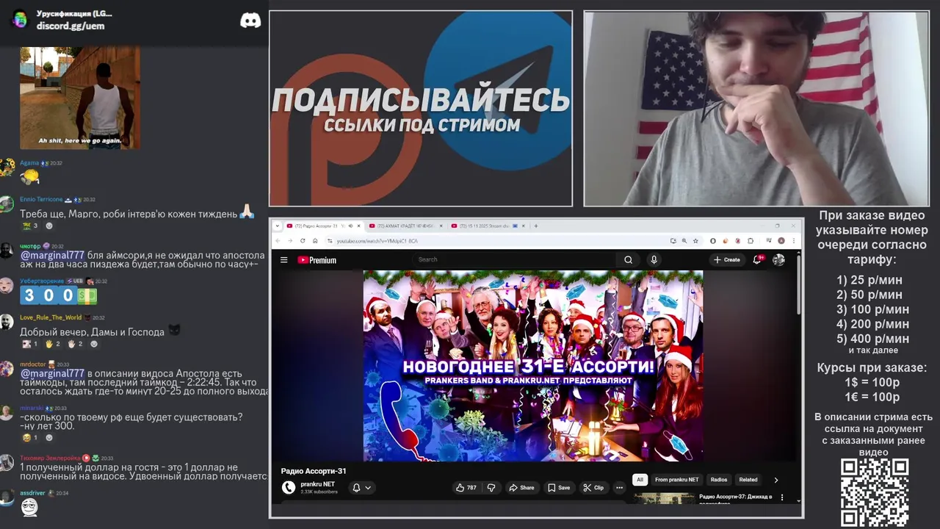Reload the YouTube page
The width and height of the screenshot is (940, 529).
click(303, 240)
